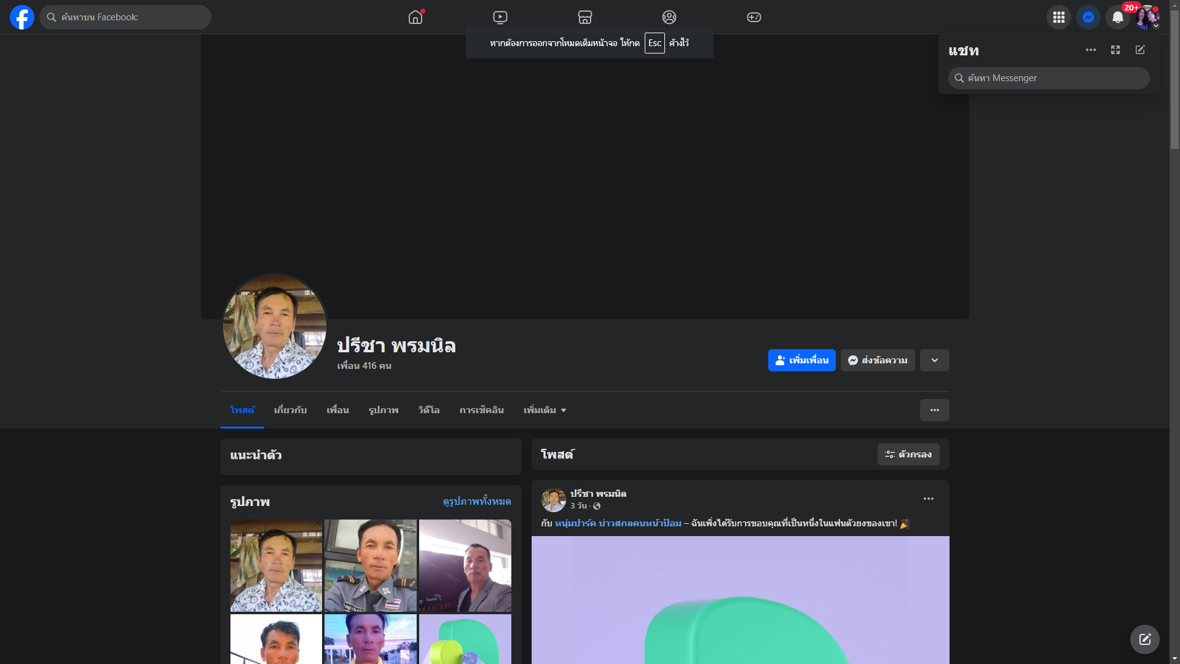Open the notifications bell
The height and width of the screenshot is (664, 1180).
(x=1117, y=17)
